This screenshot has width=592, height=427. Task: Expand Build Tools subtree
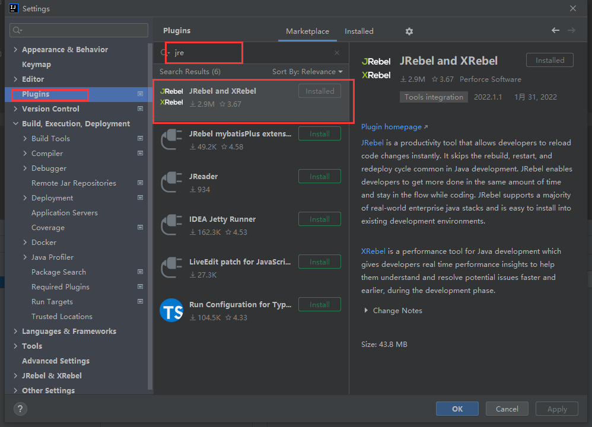click(x=25, y=139)
